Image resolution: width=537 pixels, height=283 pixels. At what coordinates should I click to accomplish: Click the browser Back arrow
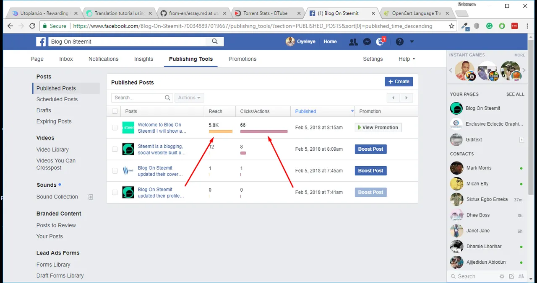tap(10, 26)
